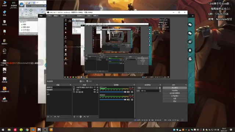Image resolution: width=235 pixels, height=132 pixels.
Task: Add a new scene with the plus icon
Action: [48, 117]
